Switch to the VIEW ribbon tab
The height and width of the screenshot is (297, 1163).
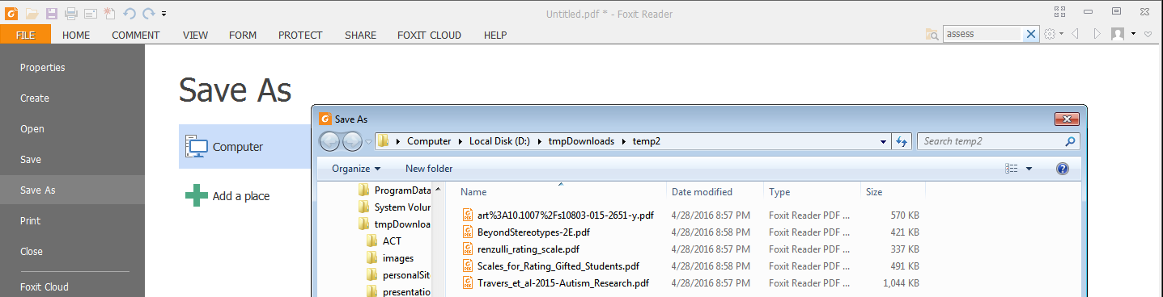195,35
